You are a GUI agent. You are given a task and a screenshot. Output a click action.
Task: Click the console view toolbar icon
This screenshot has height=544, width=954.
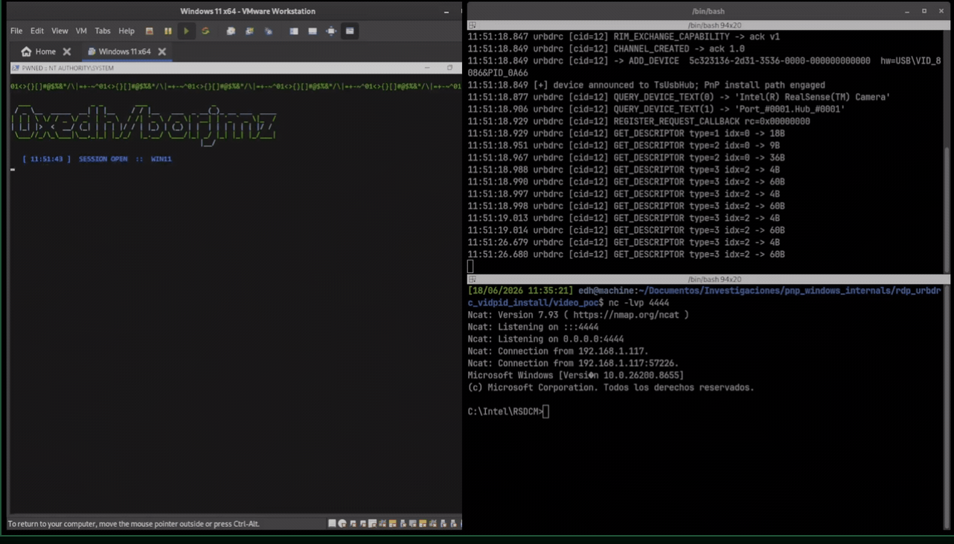click(x=350, y=31)
